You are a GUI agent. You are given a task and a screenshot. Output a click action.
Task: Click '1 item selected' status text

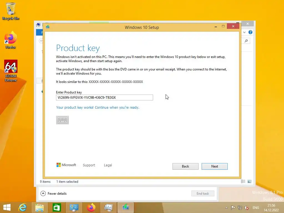pos(67,181)
